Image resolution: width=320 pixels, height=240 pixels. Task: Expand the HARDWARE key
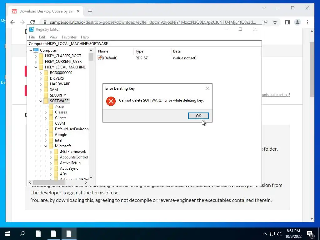pyautogui.click(x=41, y=84)
